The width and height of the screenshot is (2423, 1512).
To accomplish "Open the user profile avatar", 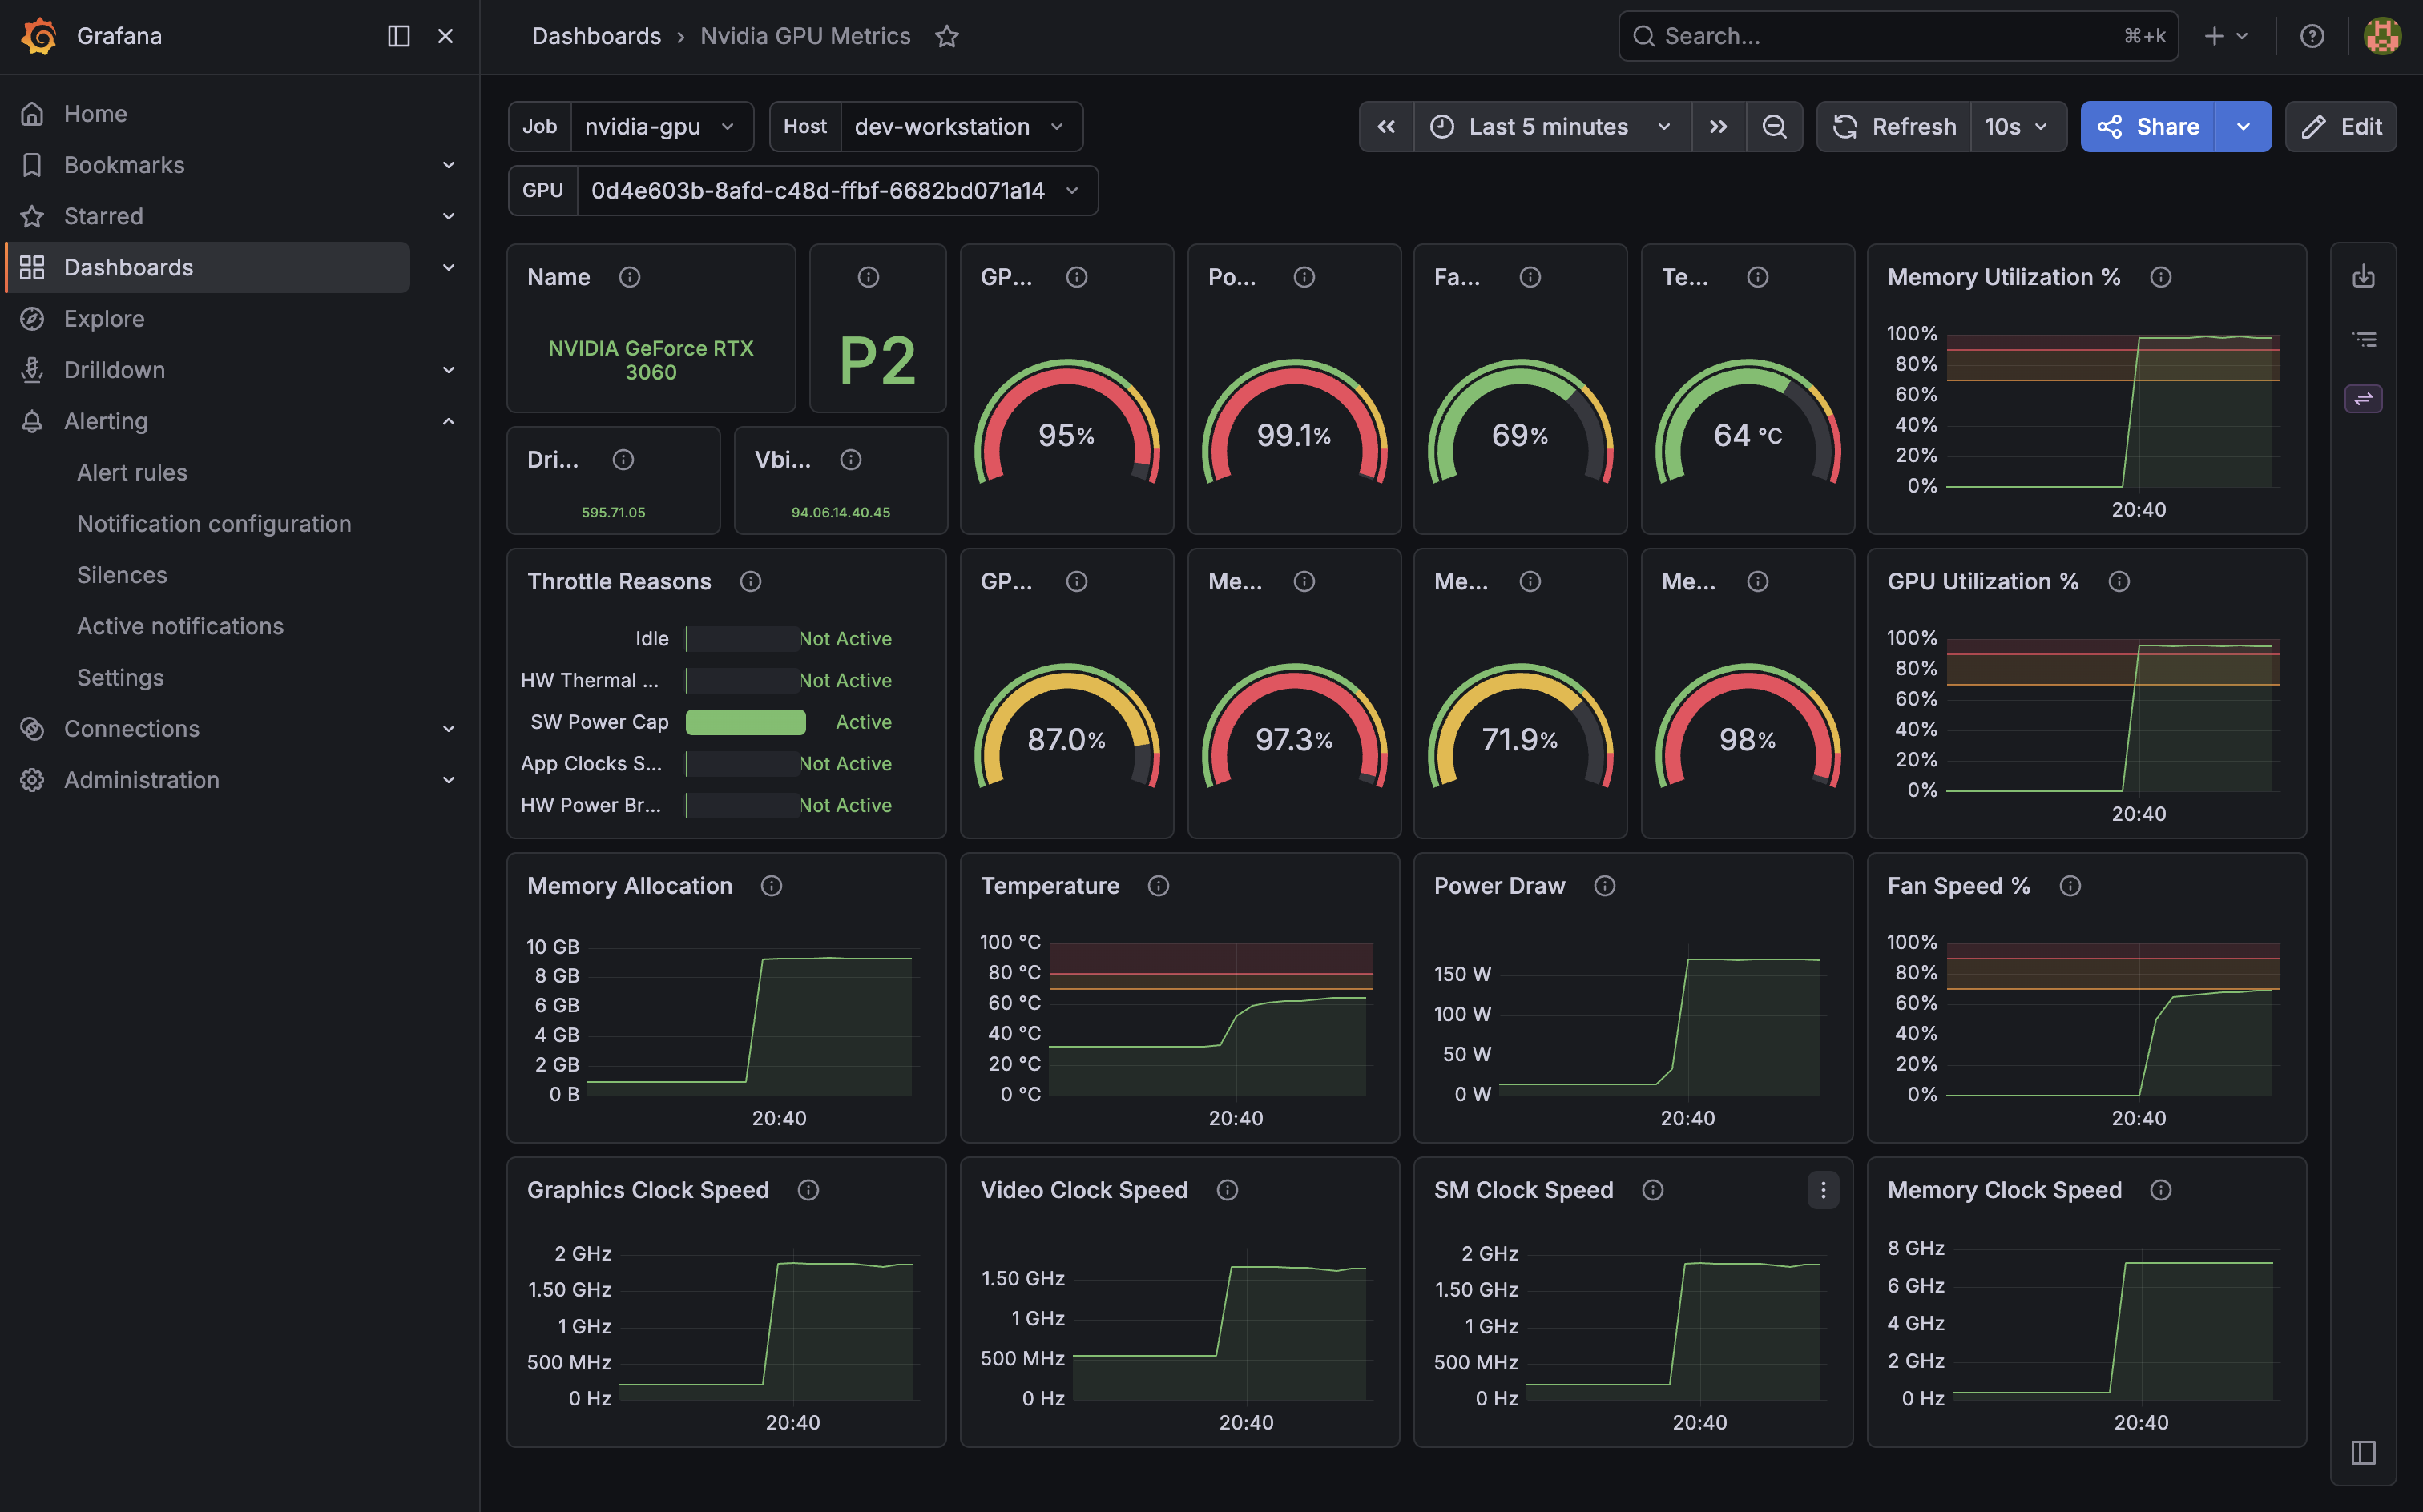I will tap(2382, 36).
